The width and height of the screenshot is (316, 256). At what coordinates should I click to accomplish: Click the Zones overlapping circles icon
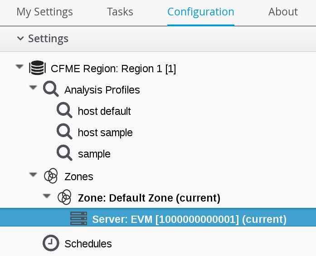point(51,176)
